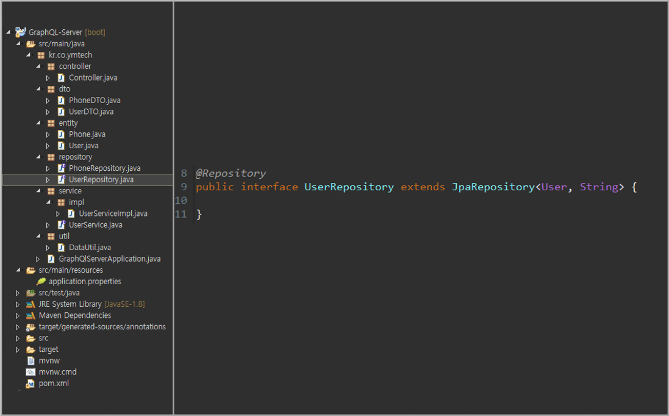Click the GraphQL-Server project icon
The image size is (669, 416).
(21, 32)
